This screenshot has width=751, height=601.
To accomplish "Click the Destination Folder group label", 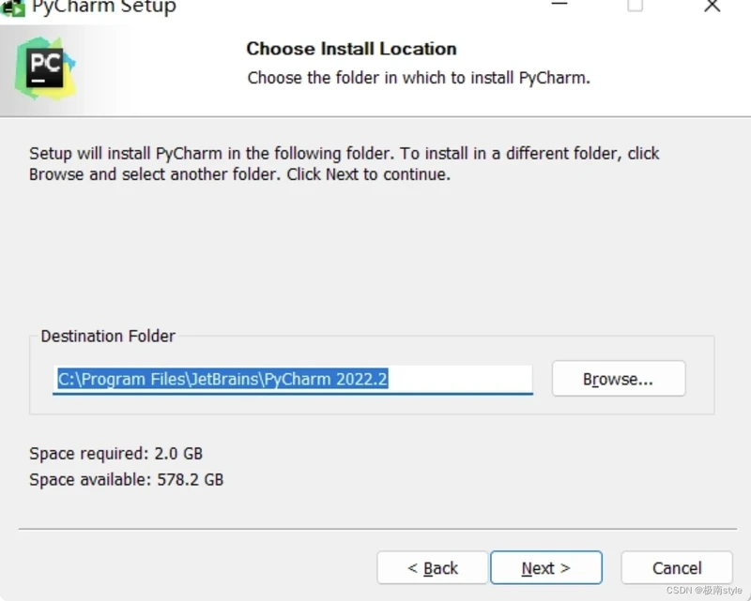I will [108, 336].
